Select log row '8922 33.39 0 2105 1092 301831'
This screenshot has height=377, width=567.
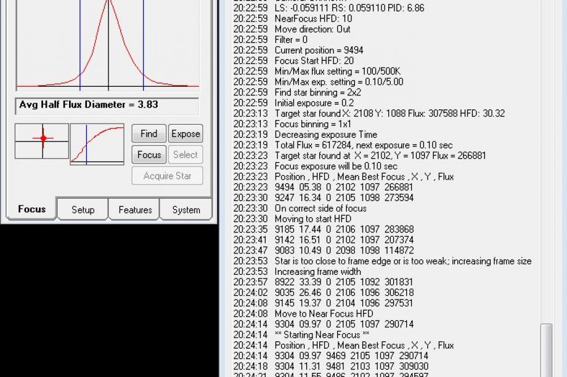click(323, 282)
